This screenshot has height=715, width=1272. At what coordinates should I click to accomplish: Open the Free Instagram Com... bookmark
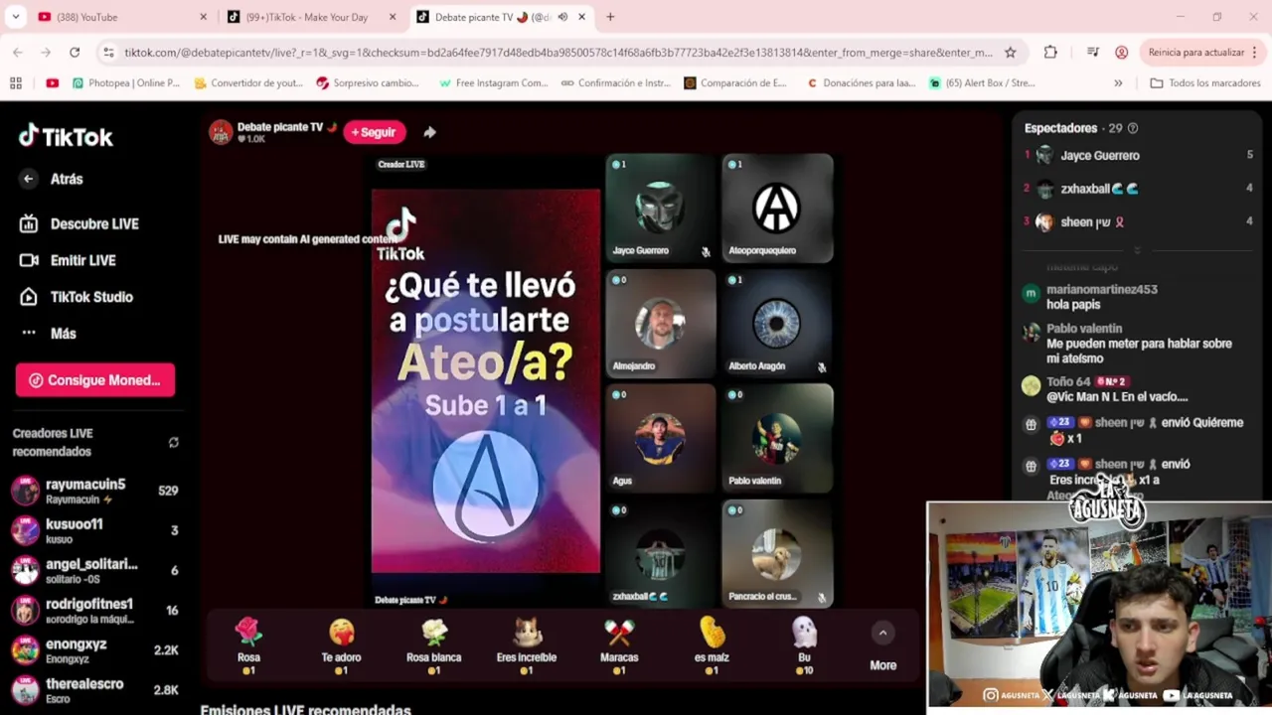[494, 83]
